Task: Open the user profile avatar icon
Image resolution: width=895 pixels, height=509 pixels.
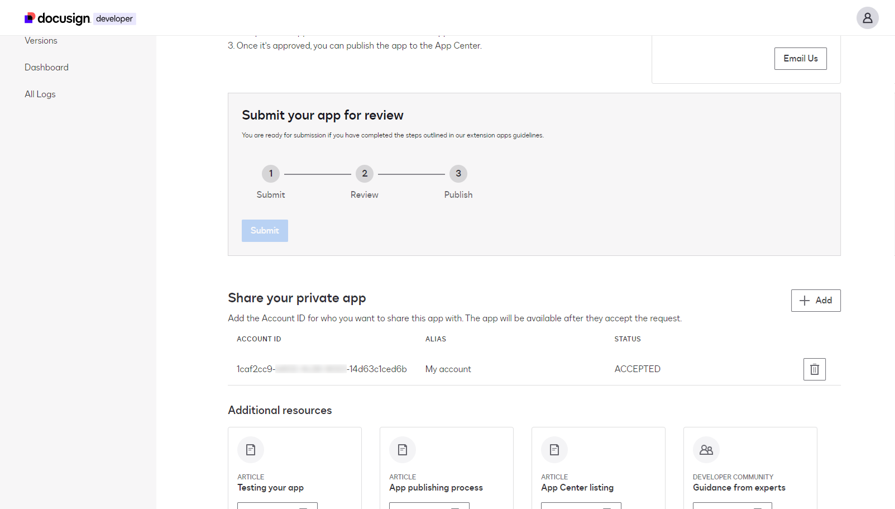Action: tap(867, 18)
